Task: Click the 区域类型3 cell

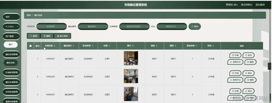Action: 88,94
